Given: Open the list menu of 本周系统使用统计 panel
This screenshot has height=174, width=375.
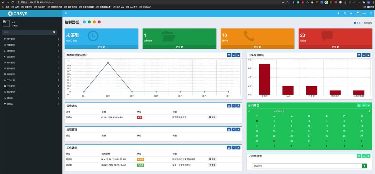Looking at the screenshot, I should pos(229,55).
